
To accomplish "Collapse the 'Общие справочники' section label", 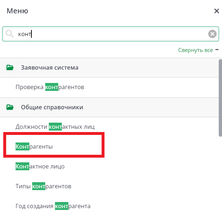I will coord(52,107).
